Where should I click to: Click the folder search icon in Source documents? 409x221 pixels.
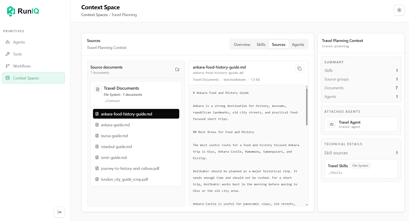[177, 69]
